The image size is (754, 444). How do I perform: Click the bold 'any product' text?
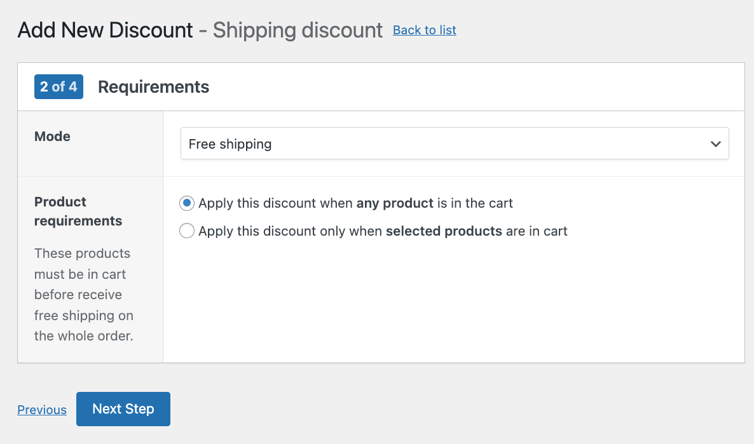pos(394,203)
